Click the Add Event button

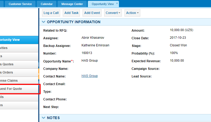tap(92, 13)
